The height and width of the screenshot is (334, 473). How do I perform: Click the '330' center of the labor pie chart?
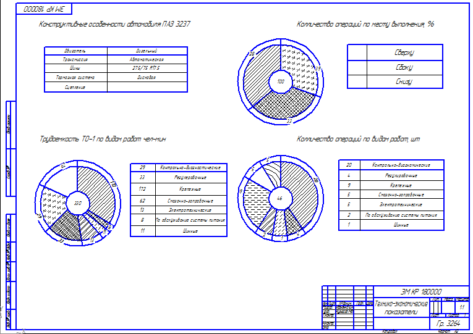[78, 203]
